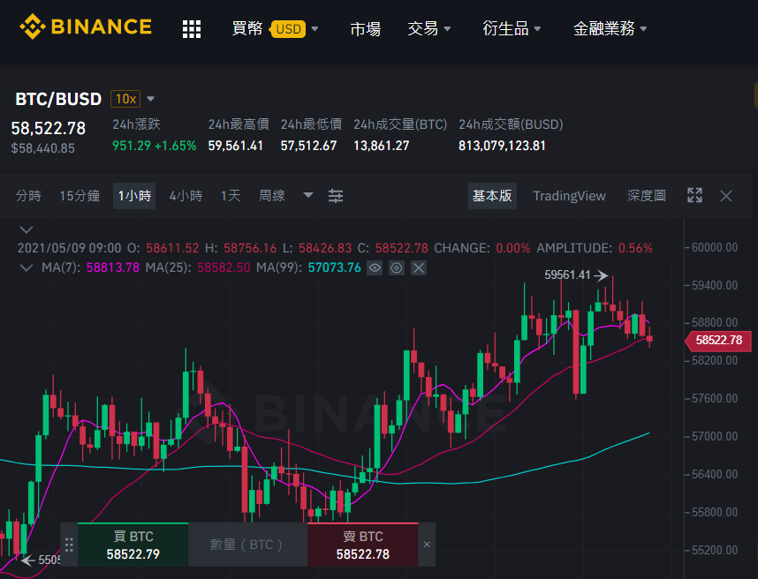Select the 15分鐘 interval

(80, 196)
